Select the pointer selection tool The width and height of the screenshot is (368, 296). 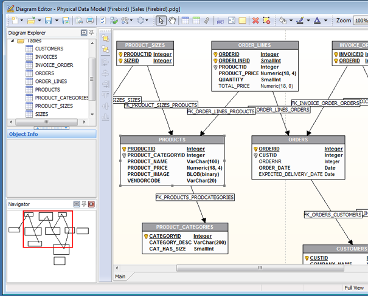161,21
